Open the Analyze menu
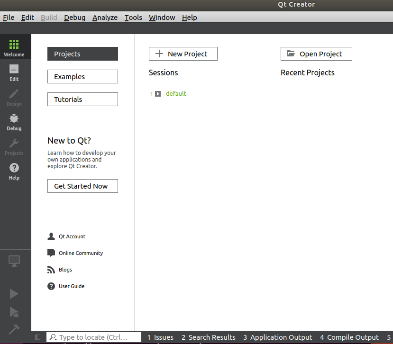 point(105,18)
